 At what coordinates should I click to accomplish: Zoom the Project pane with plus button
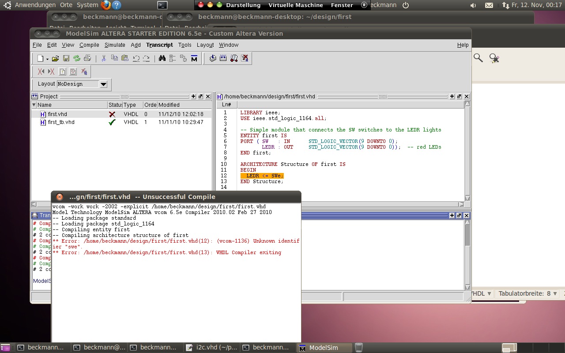193,97
